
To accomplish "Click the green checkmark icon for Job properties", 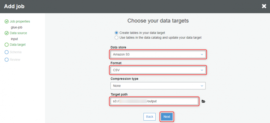I will 7,22.
